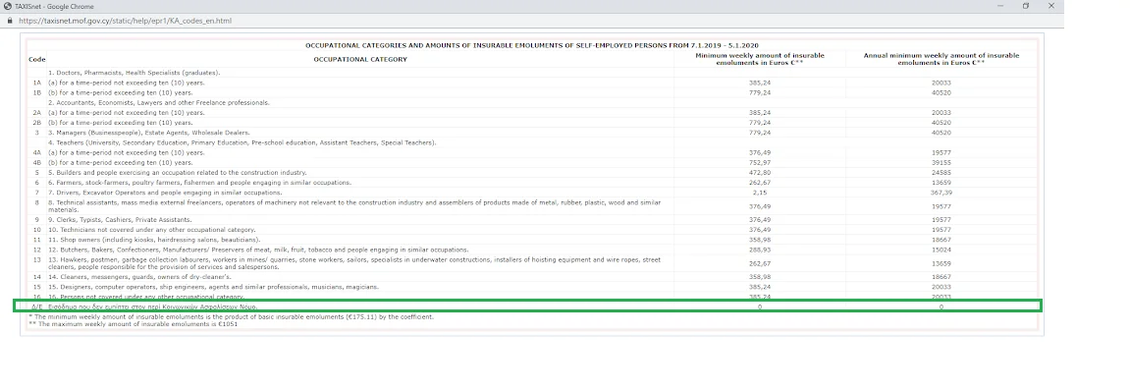Image resolution: width=1130 pixels, height=390 pixels.
Task: Click weekly value '376,49' in row 4A
Action: pyautogui.click(x=760, y=153)
